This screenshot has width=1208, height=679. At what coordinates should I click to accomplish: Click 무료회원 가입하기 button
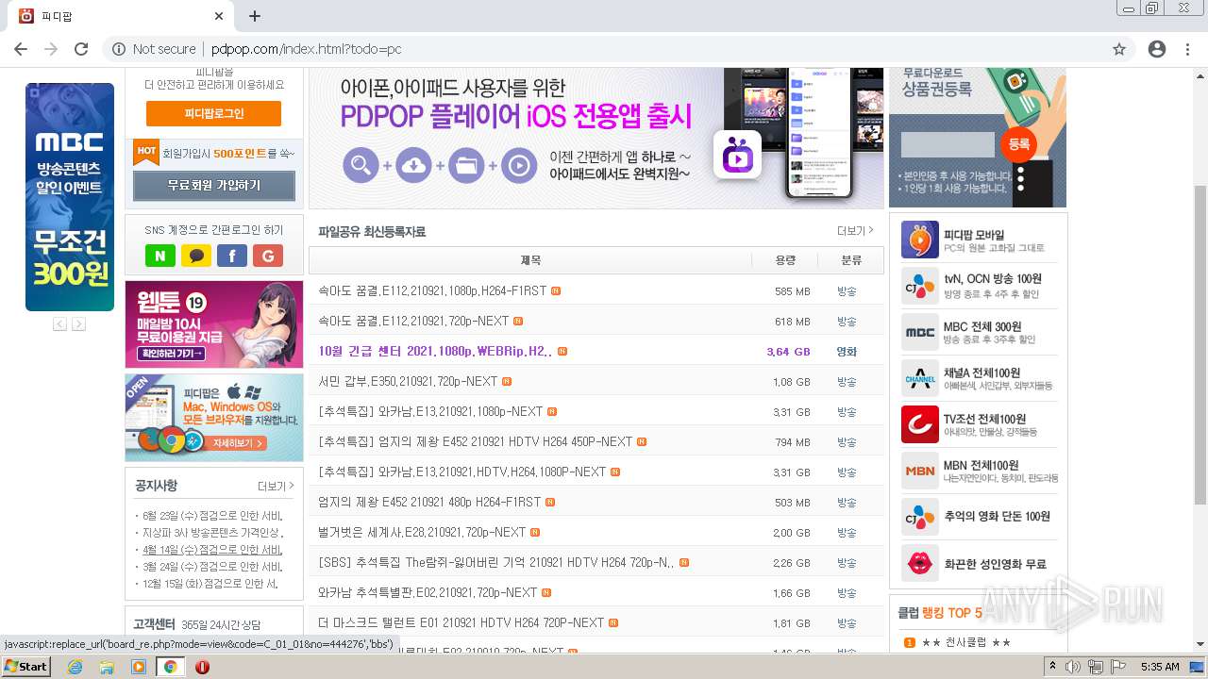[214, 185]
